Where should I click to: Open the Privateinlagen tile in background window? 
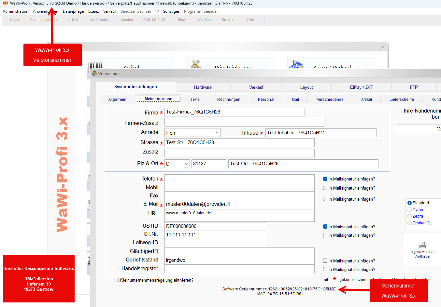[232, 62]
